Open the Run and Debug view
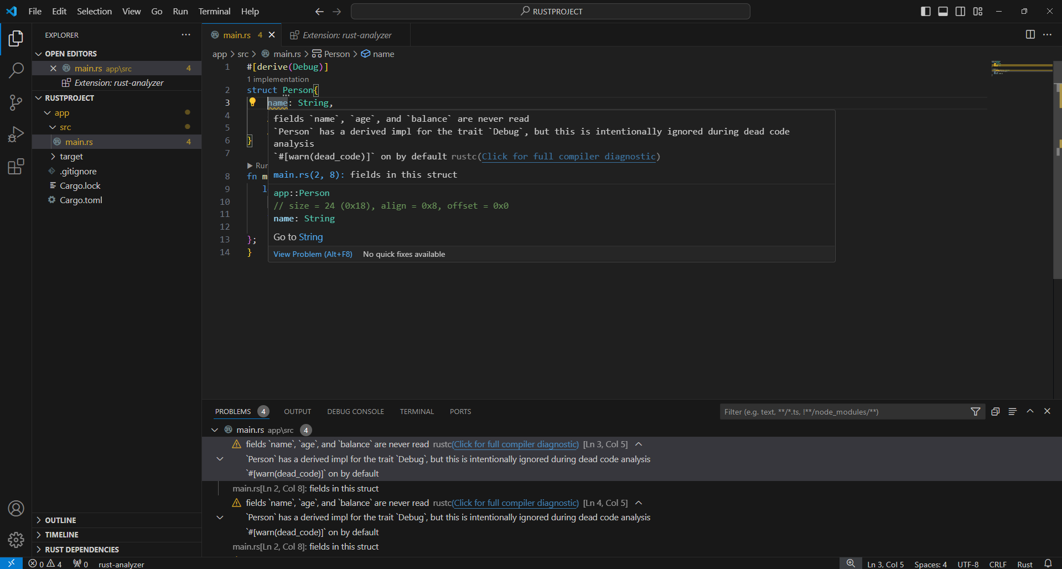 point(16,134)
